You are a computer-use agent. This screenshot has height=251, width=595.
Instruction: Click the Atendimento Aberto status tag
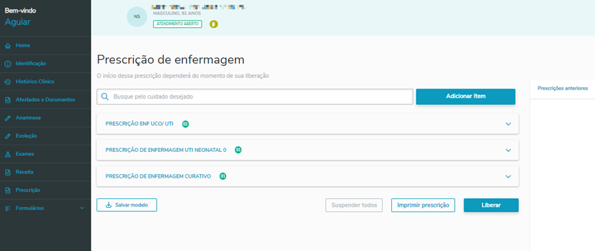(x=178, y=24)
